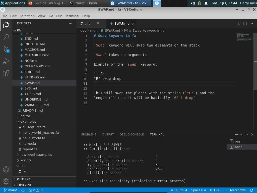The image size is (257, 193).
Task: Open the Terminal menu
Action: 72,16
